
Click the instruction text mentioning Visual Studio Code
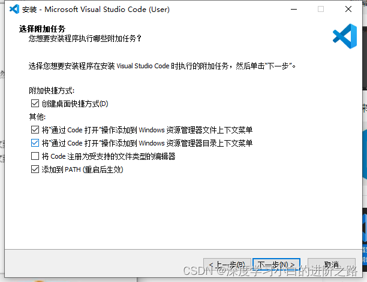(162, 66)
